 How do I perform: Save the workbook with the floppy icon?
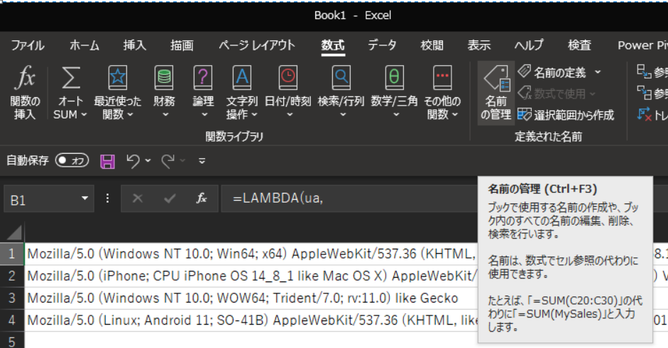tap(107, 161)
